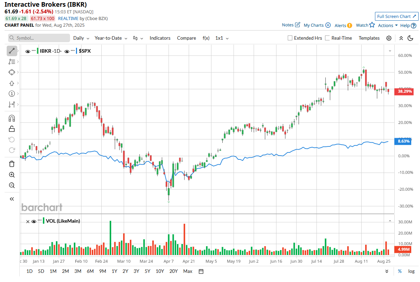The width and height of the screenshot is (420, 282).
Task: Open VOL indicator options ellipsis
Action: point(40,220)
